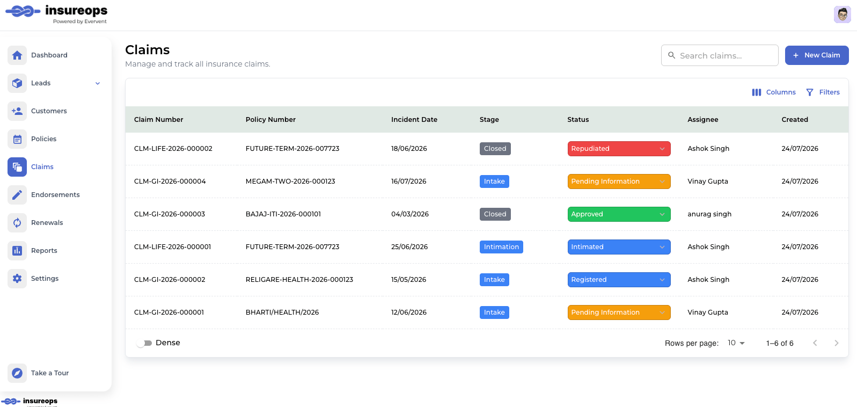Create a New Claim

coord(817,55)
